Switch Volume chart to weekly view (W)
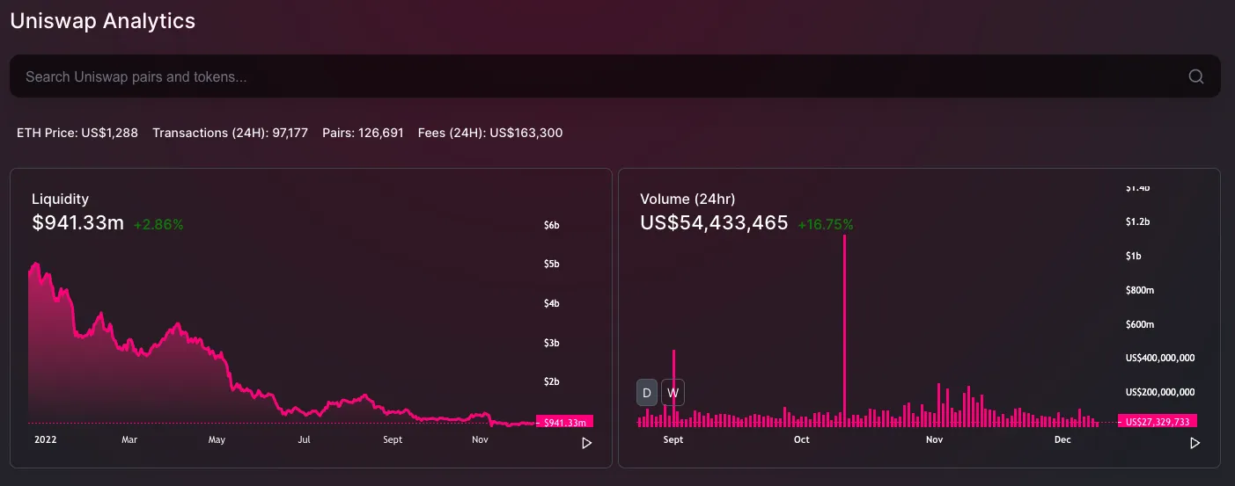The image size is (1235, 486). click(x=673, y=392)
